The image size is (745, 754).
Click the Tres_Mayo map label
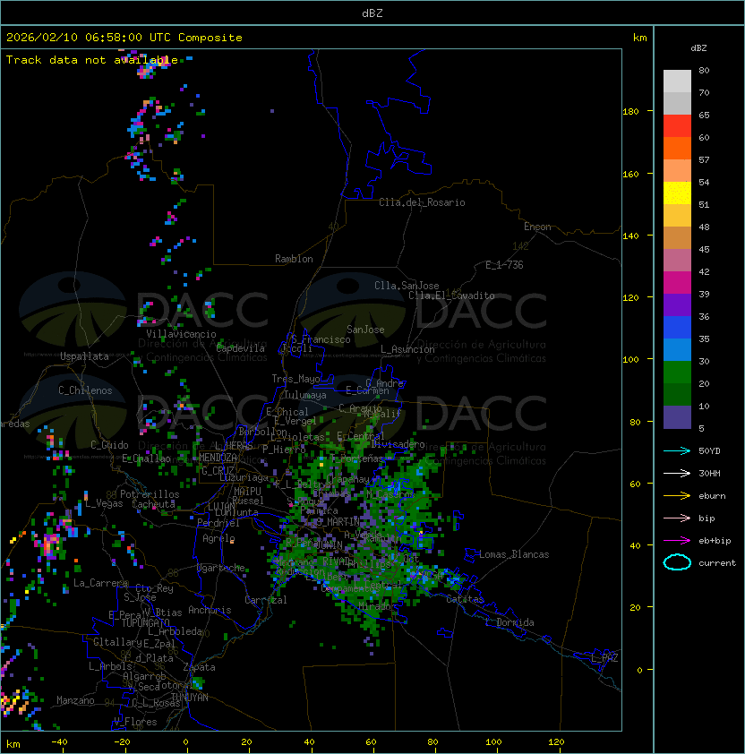coord(295,379)
